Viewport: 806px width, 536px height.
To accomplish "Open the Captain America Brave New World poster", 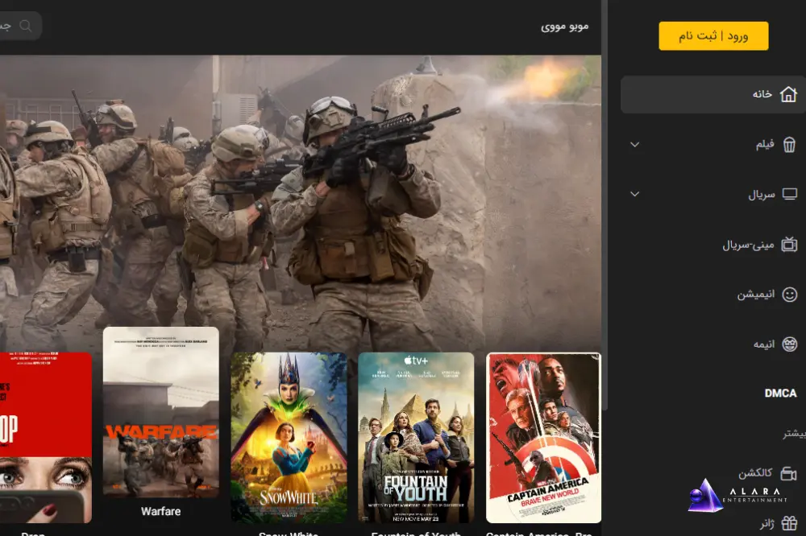I will coord(543,437).
